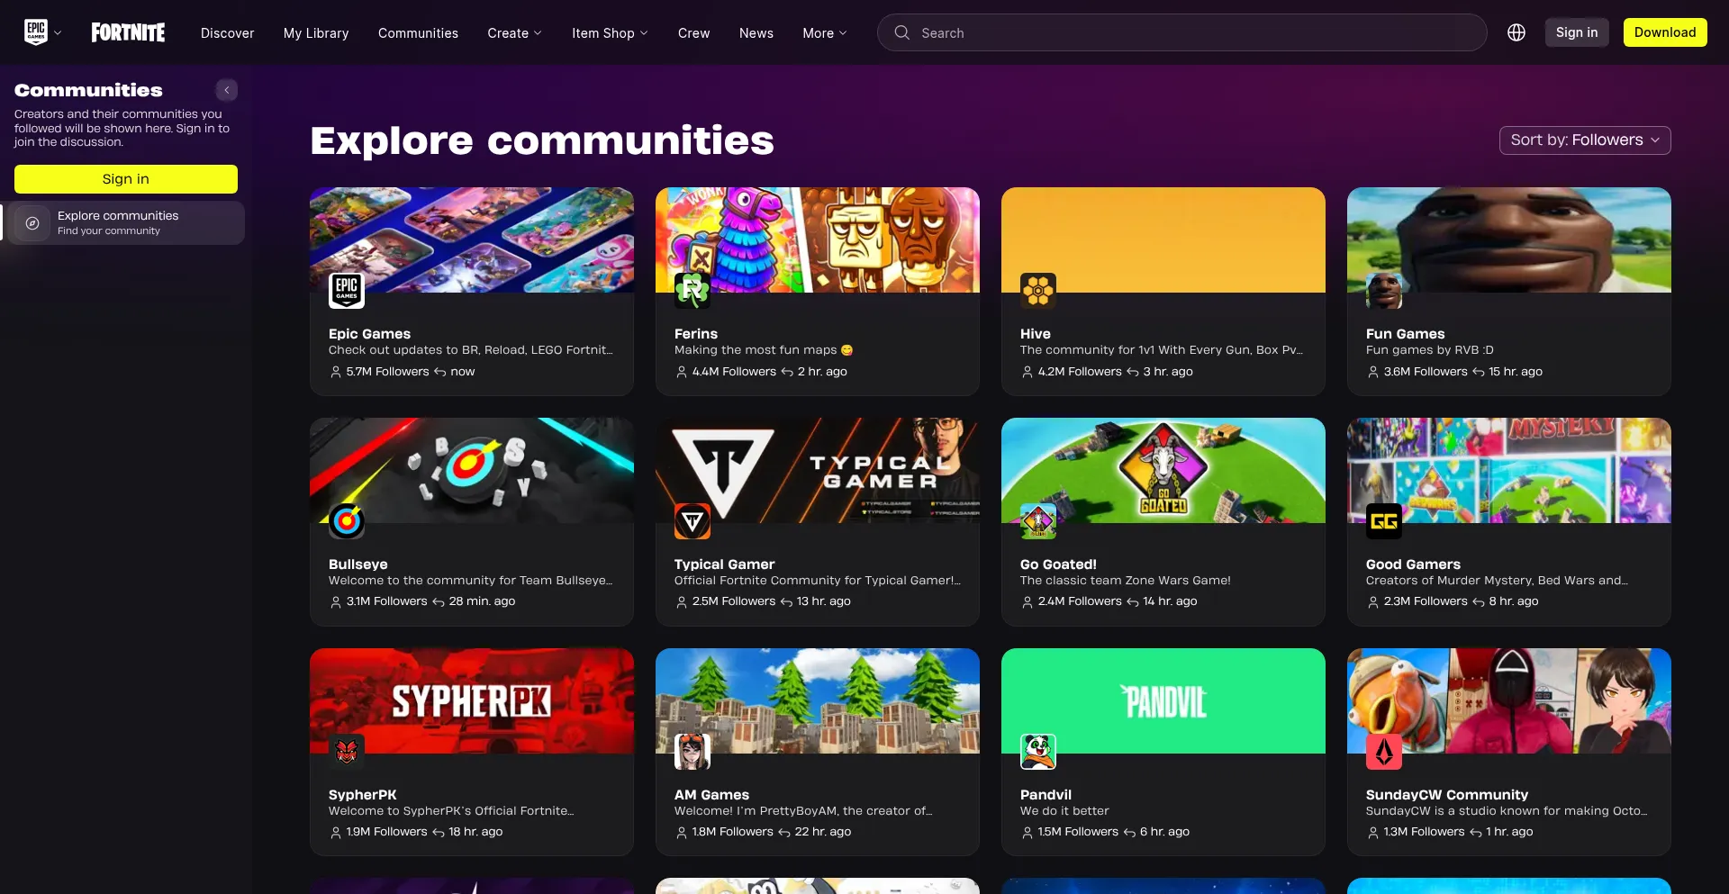The height and width of the screenshot is (894, 1729).
Task: Click the Download button
Action: point(1665,32)
